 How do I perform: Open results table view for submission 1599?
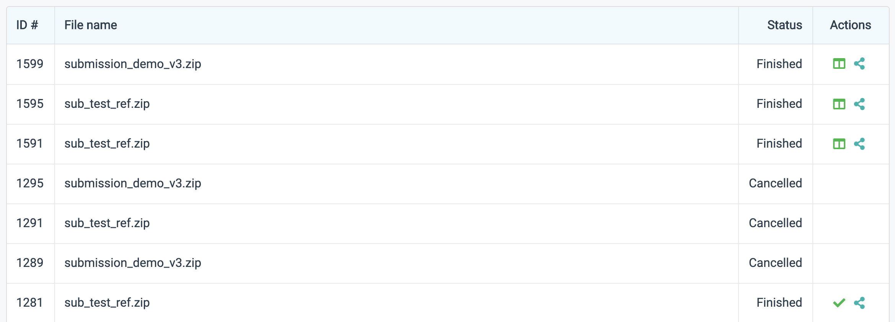[839, 64]
